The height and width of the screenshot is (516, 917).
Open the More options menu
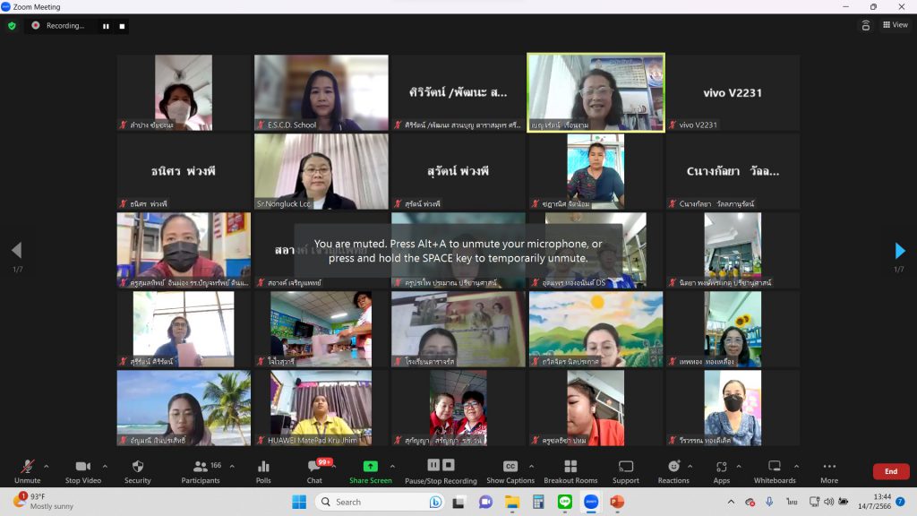click(829, 470)
